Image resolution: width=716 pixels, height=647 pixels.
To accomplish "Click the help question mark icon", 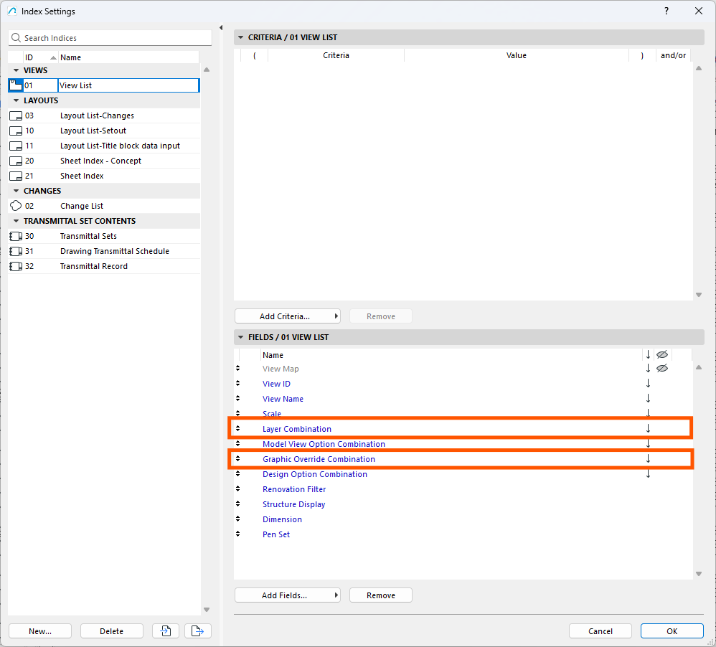I will click(666, 11).
